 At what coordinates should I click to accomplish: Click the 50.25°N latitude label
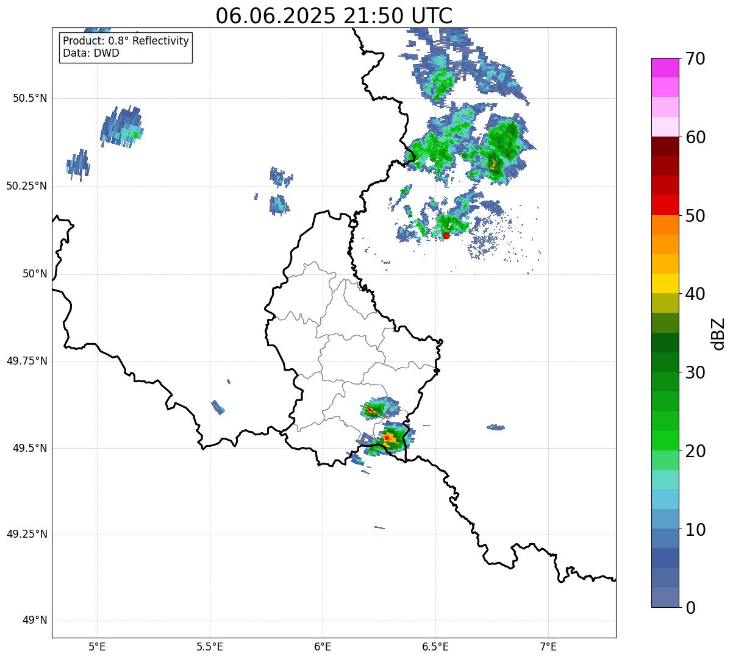[27, 186]
